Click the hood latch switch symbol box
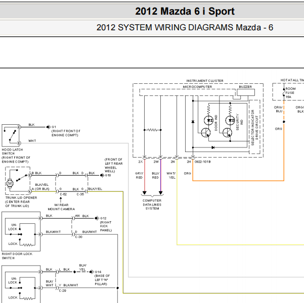This screenshot has height=303, width=304. point(11,135)
